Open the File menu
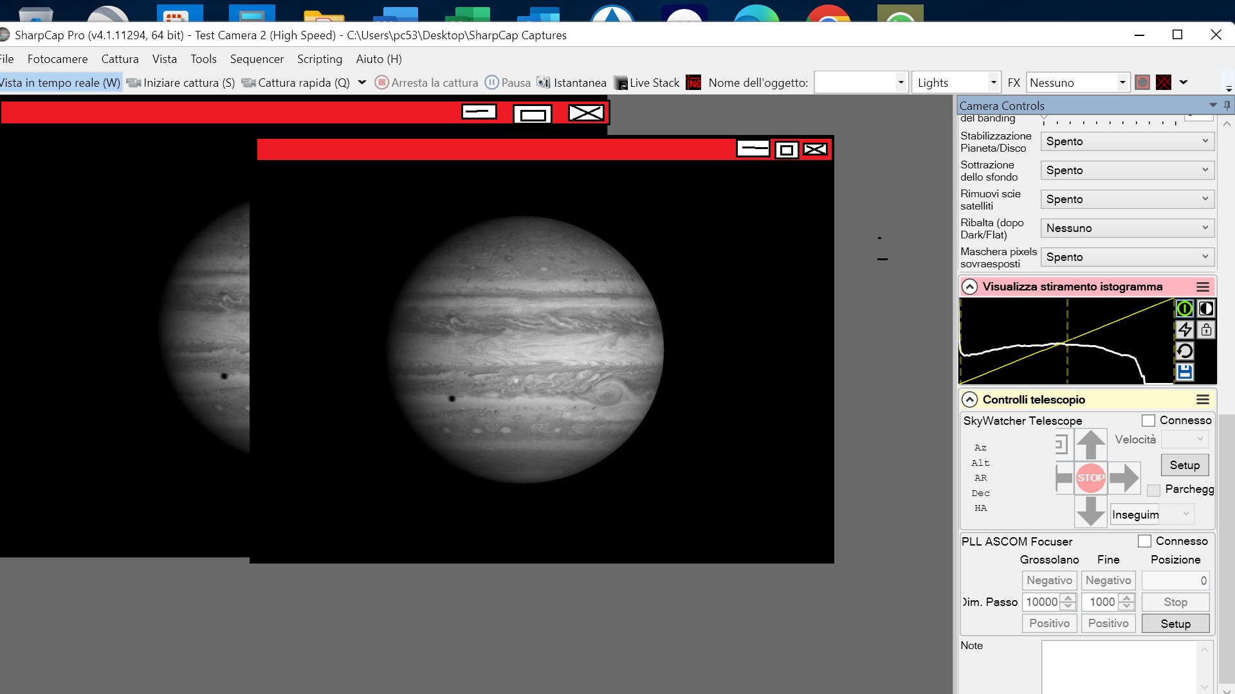This screenshot has width=1235, height=694. [x=7, y=59]
